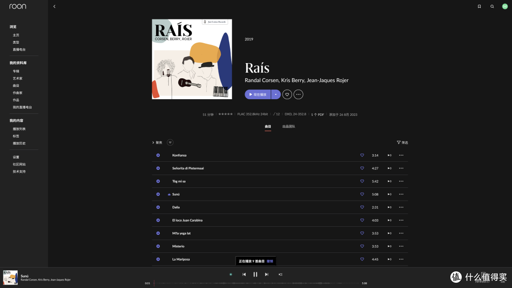Toggle favorite heart for La Mariposa

point(362,259)
